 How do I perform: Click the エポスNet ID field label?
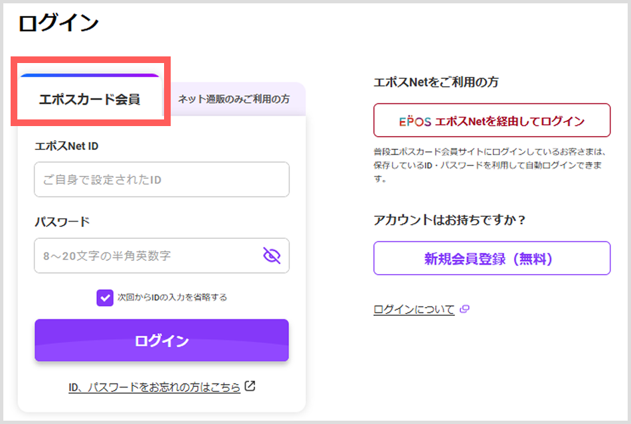tap(66, 146)
